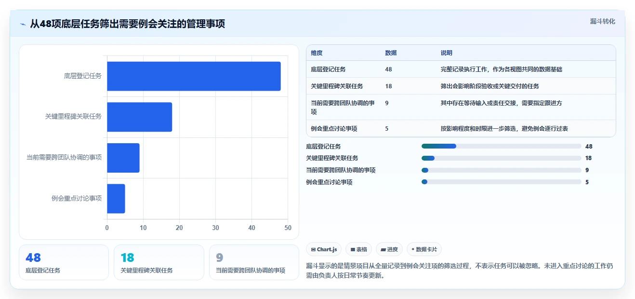Click the 例会重点讨论事项 bar in chart

(x=116, y=199)
